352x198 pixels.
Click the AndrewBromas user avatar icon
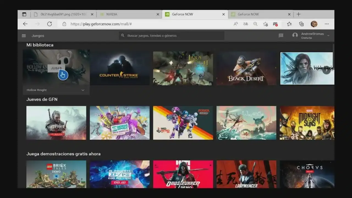click(295, 35)
